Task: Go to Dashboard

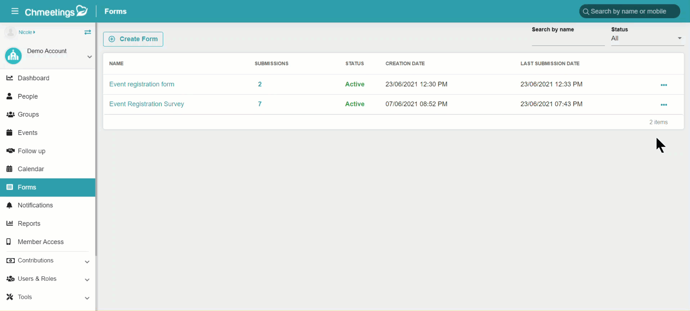Action: tap(48, 78)
